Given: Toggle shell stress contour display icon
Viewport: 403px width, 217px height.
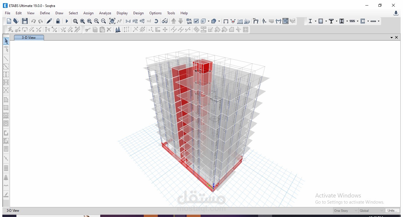Looking at the screenshot, I should point(285,21).
